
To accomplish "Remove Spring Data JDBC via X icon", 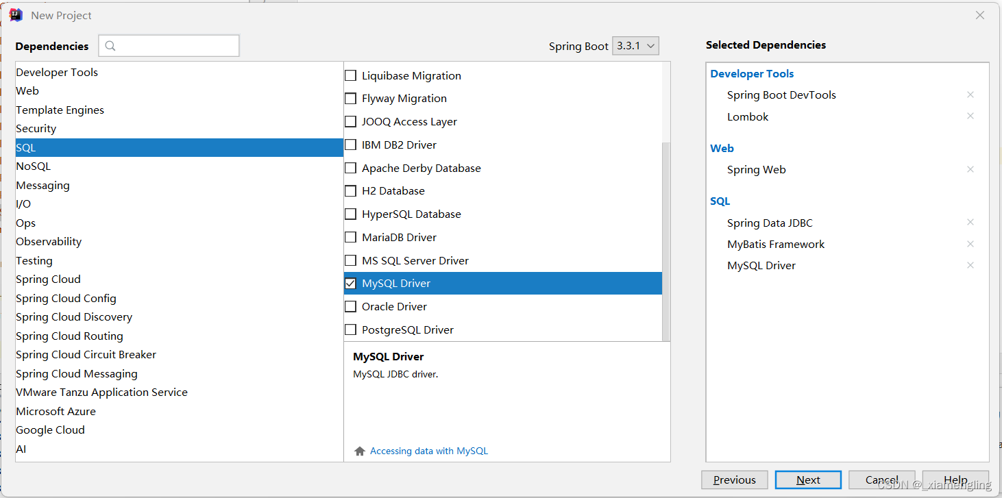I will pos(970,223).
